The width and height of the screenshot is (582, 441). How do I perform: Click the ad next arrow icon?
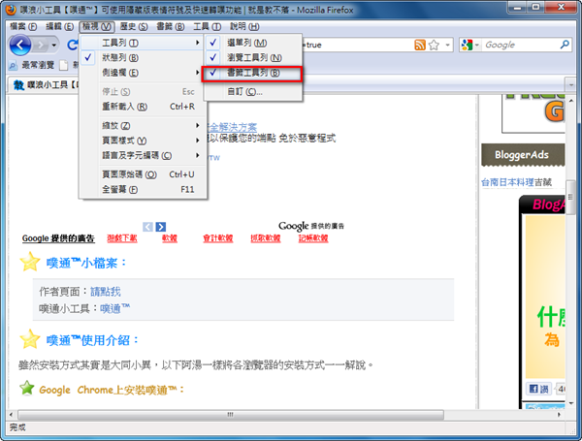tap(161, 227)
